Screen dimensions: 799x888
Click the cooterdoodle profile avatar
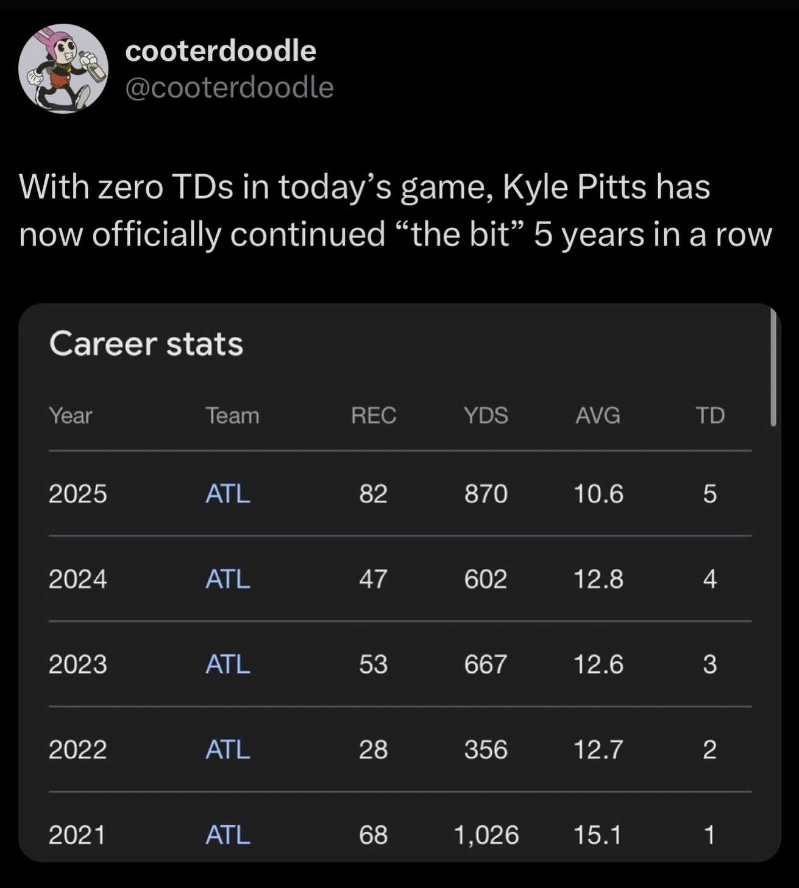[x=63, y=69]
